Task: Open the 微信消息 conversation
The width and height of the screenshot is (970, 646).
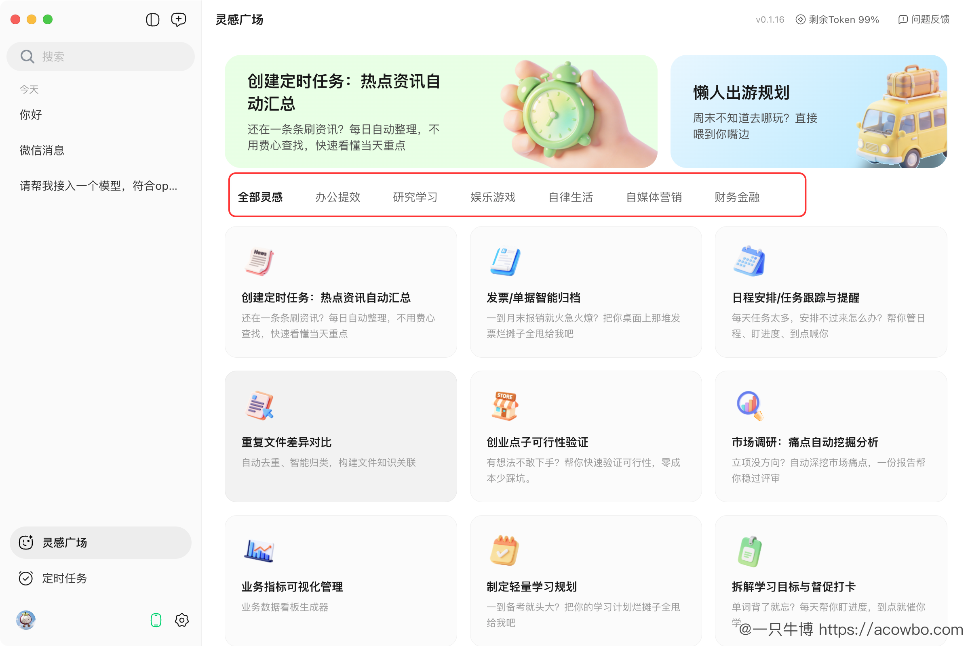Action: coord(42,150)
